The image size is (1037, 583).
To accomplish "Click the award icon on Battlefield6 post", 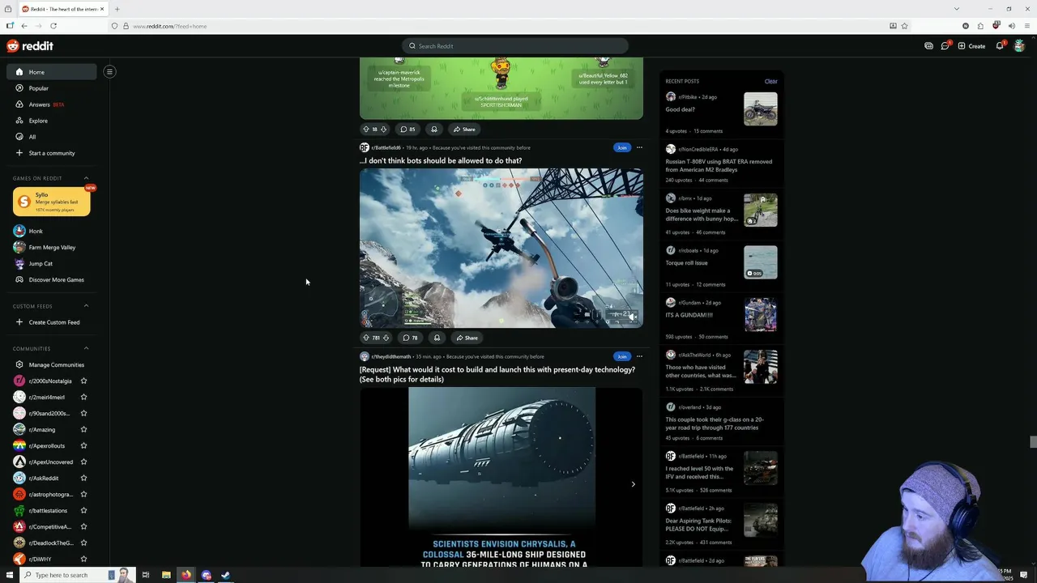I will [x=437, y=338].
